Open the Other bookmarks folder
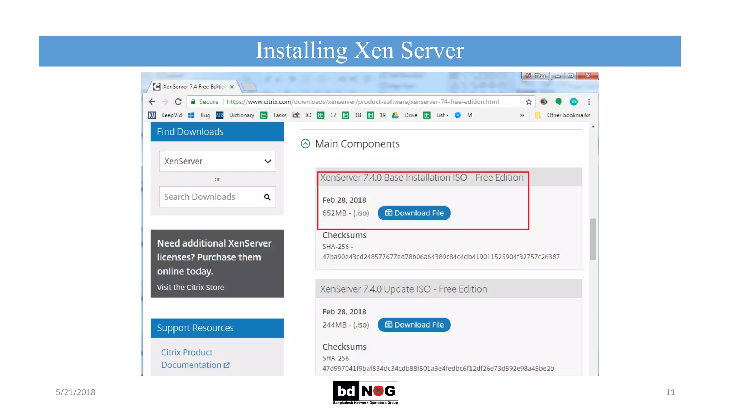Screen dimensions: 731x411 pos(563,115)
